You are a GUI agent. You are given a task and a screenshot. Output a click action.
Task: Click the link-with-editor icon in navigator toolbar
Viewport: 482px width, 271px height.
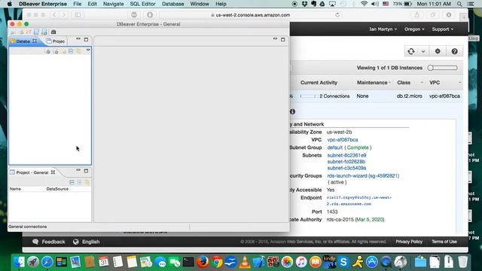[x=78, y=51]
